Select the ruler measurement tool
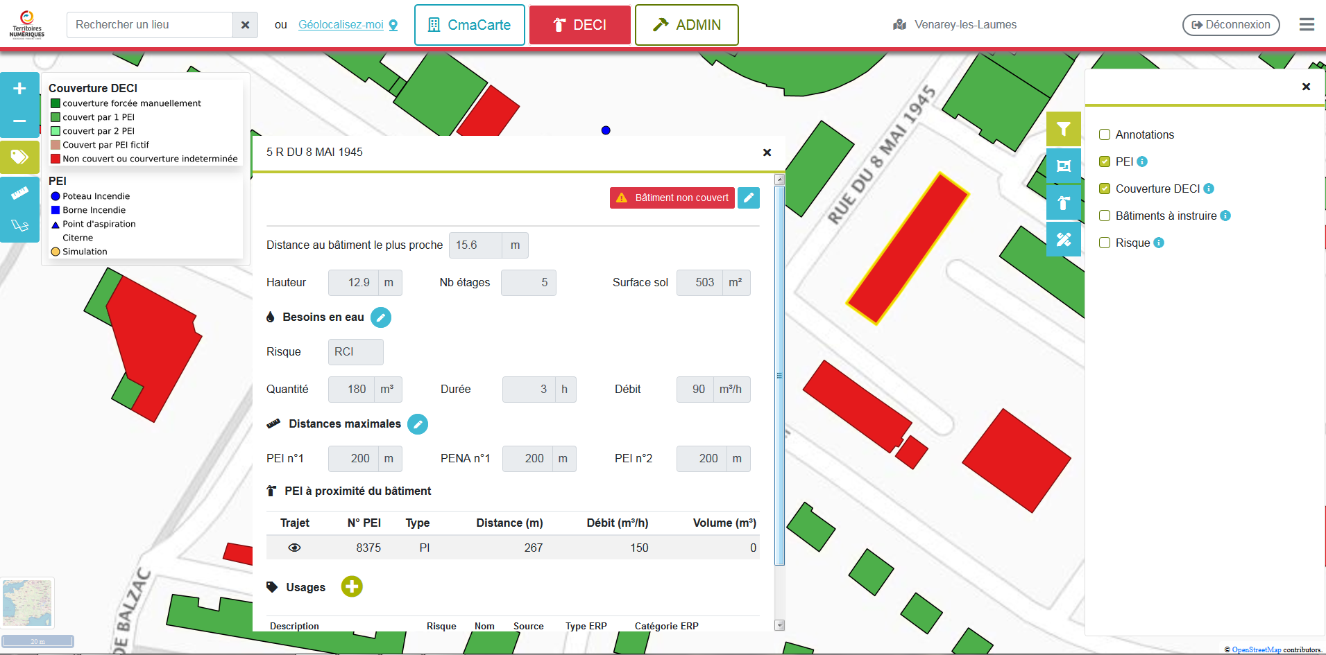The height and width of the screenshot is (655, 1326). (19, 193)
